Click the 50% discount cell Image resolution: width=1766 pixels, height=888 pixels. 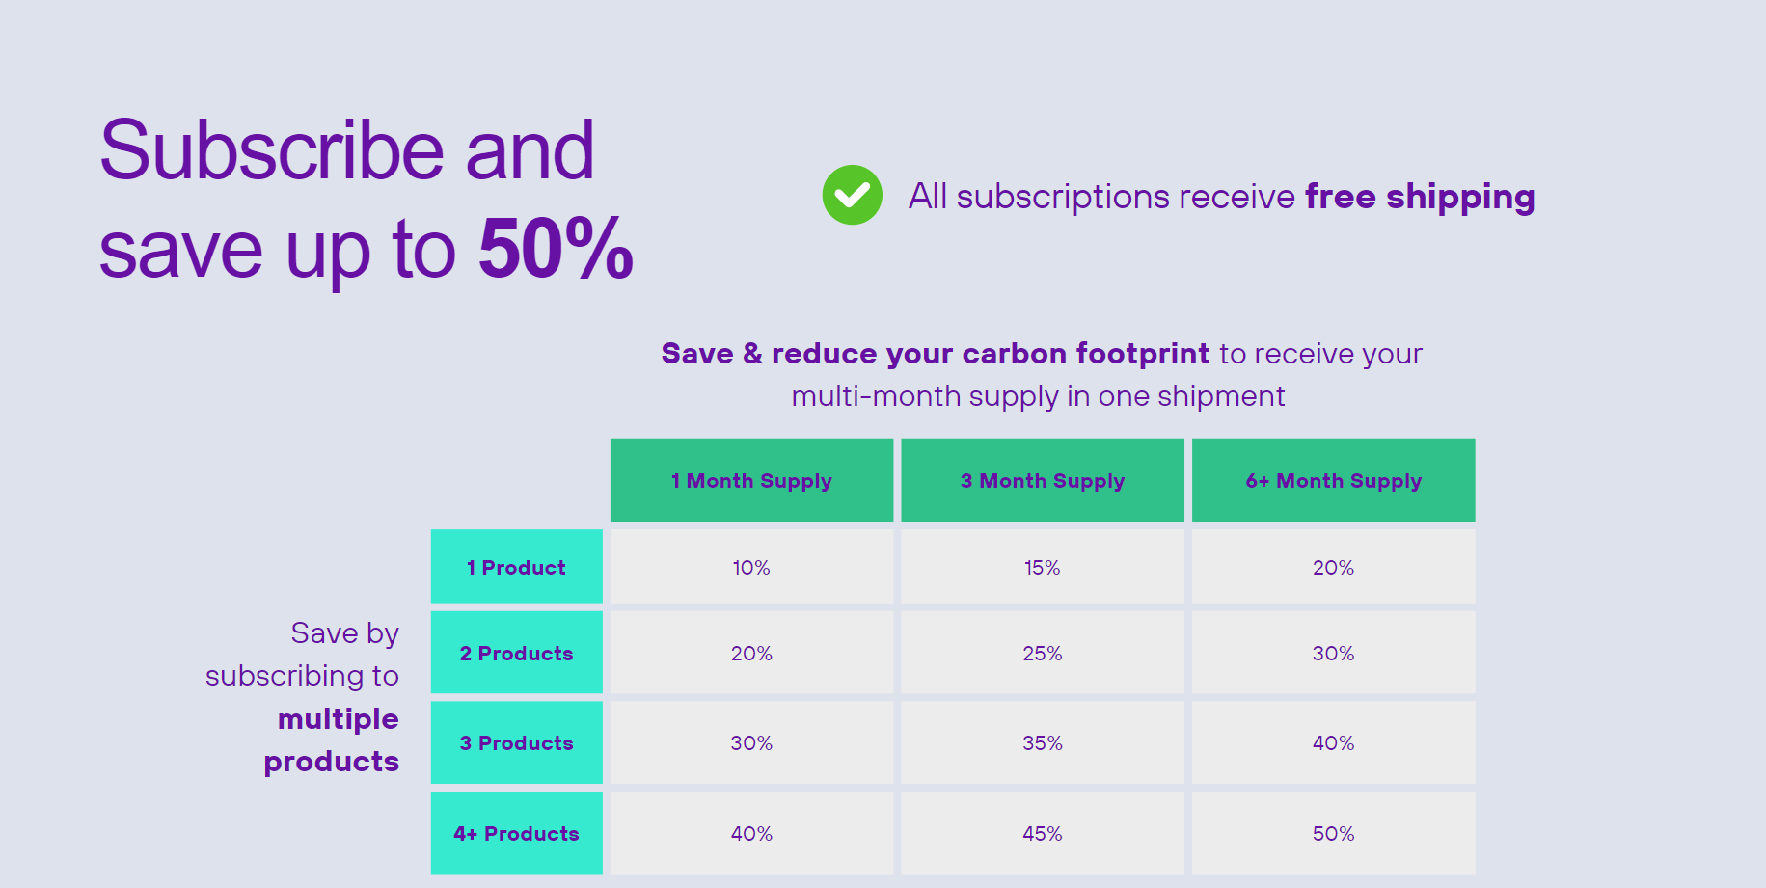pos(1334,833)
